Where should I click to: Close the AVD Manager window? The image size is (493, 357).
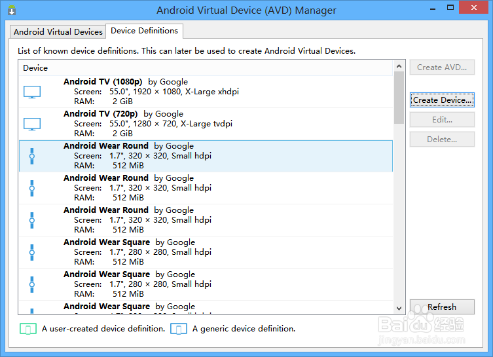point(473,8)
